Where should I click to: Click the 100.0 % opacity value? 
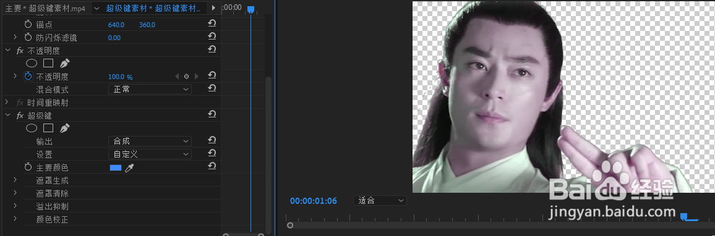point(121,77)
